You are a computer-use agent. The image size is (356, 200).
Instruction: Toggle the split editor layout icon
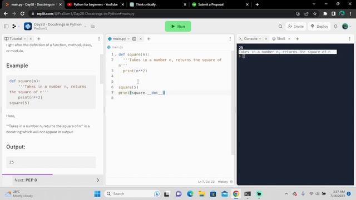tap(134, 39)
